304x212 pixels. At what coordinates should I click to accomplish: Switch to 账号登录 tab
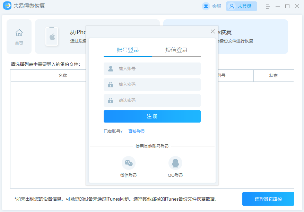coord(128,50)
